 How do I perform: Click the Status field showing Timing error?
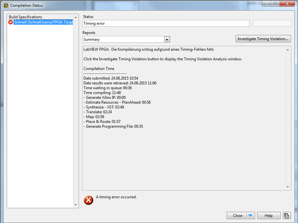click(x=166, y=23)
